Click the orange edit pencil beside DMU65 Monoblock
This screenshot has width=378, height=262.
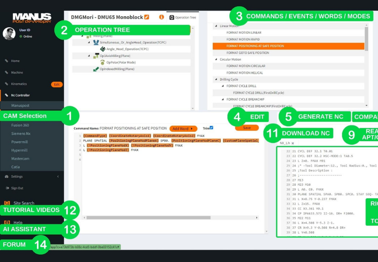(x=147, y=17)
